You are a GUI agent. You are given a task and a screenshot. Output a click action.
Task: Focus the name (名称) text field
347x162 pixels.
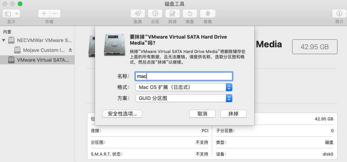tap(184, 76)
